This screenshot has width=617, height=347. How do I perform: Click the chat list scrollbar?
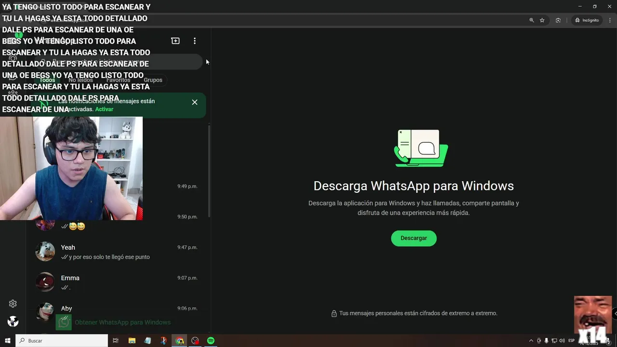pyautogui.click(x=209, y=171)
